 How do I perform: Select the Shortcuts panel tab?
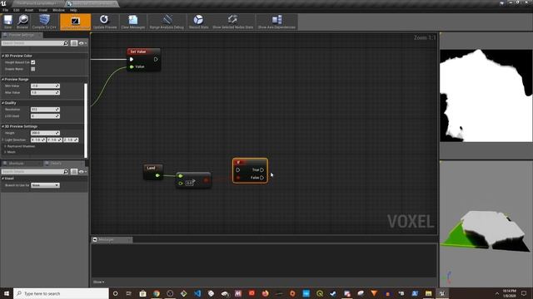(17, 164)
